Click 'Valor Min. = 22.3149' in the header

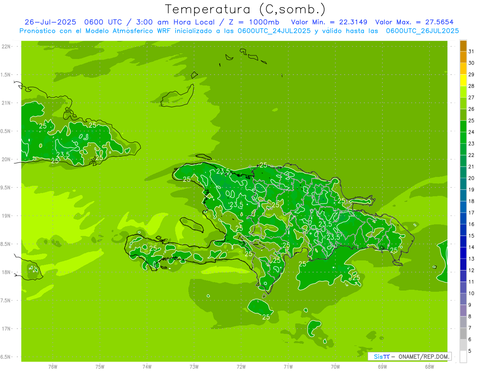click(x=329, y=22)
